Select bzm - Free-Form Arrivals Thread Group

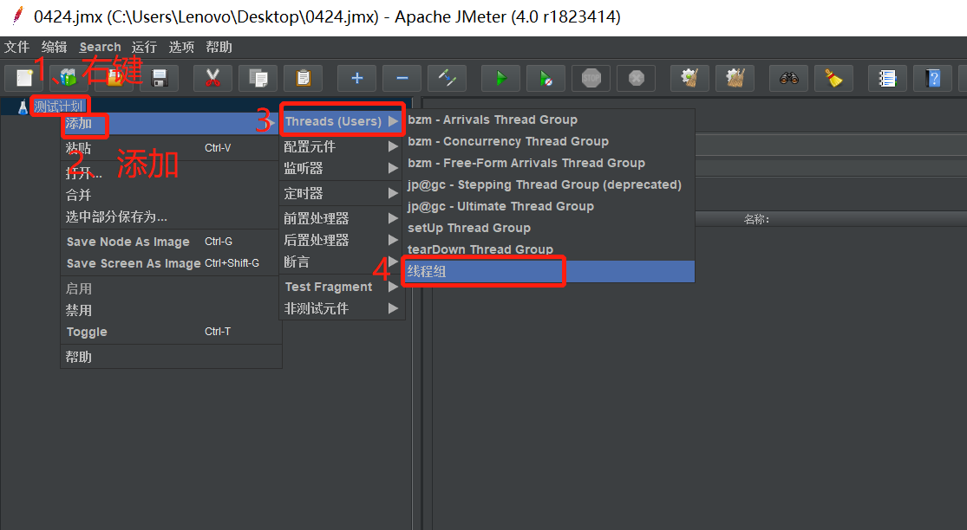[x=550, y=163]
